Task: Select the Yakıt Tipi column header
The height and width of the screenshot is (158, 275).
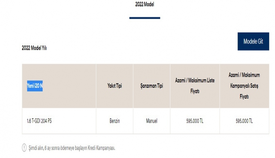Action: click(x=115, y=86)
